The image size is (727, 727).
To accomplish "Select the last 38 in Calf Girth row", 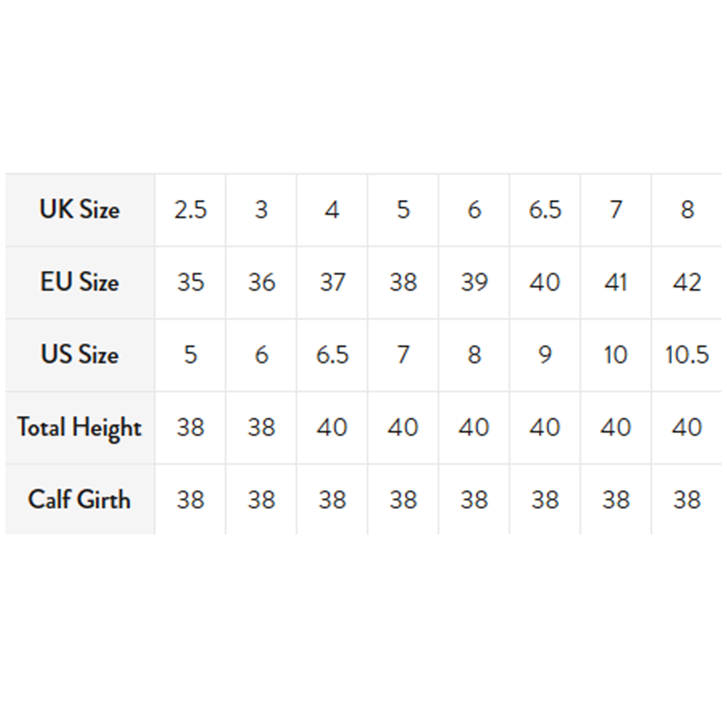I will pyautogui.click(x=686, y=499).
